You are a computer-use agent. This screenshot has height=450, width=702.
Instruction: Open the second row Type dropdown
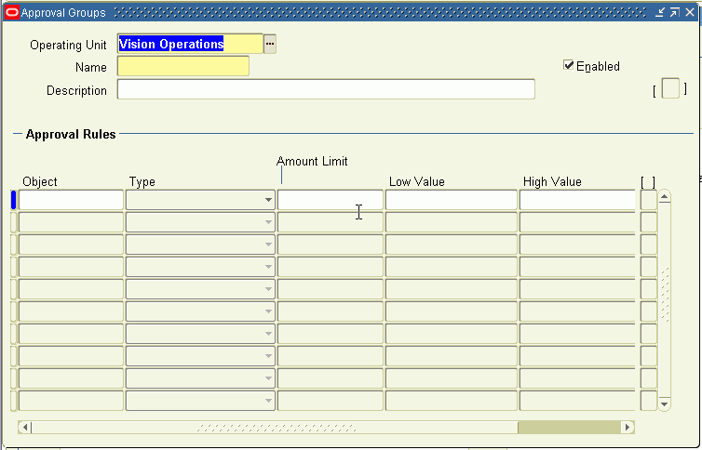tap(268, 222)
